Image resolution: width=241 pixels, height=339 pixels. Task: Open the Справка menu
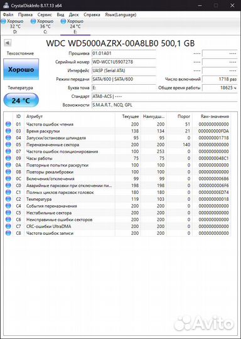92,14
